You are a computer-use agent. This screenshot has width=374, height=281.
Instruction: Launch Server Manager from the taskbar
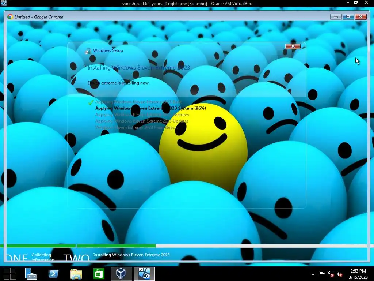31,274
